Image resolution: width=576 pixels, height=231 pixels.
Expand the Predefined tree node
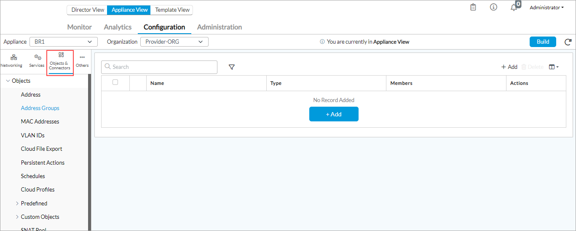(x=17, y=204)
